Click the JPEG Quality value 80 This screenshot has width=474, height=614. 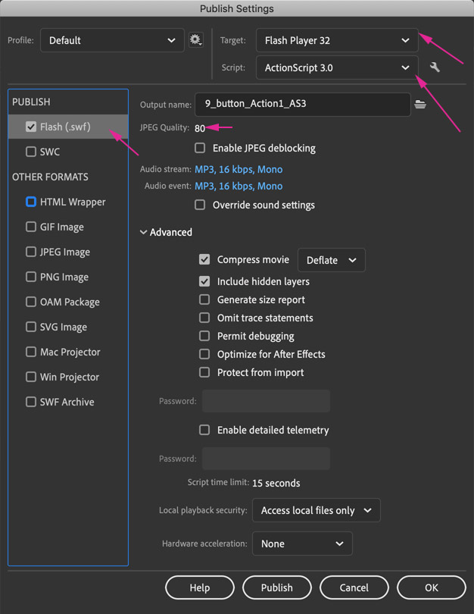tap(200, 128)
